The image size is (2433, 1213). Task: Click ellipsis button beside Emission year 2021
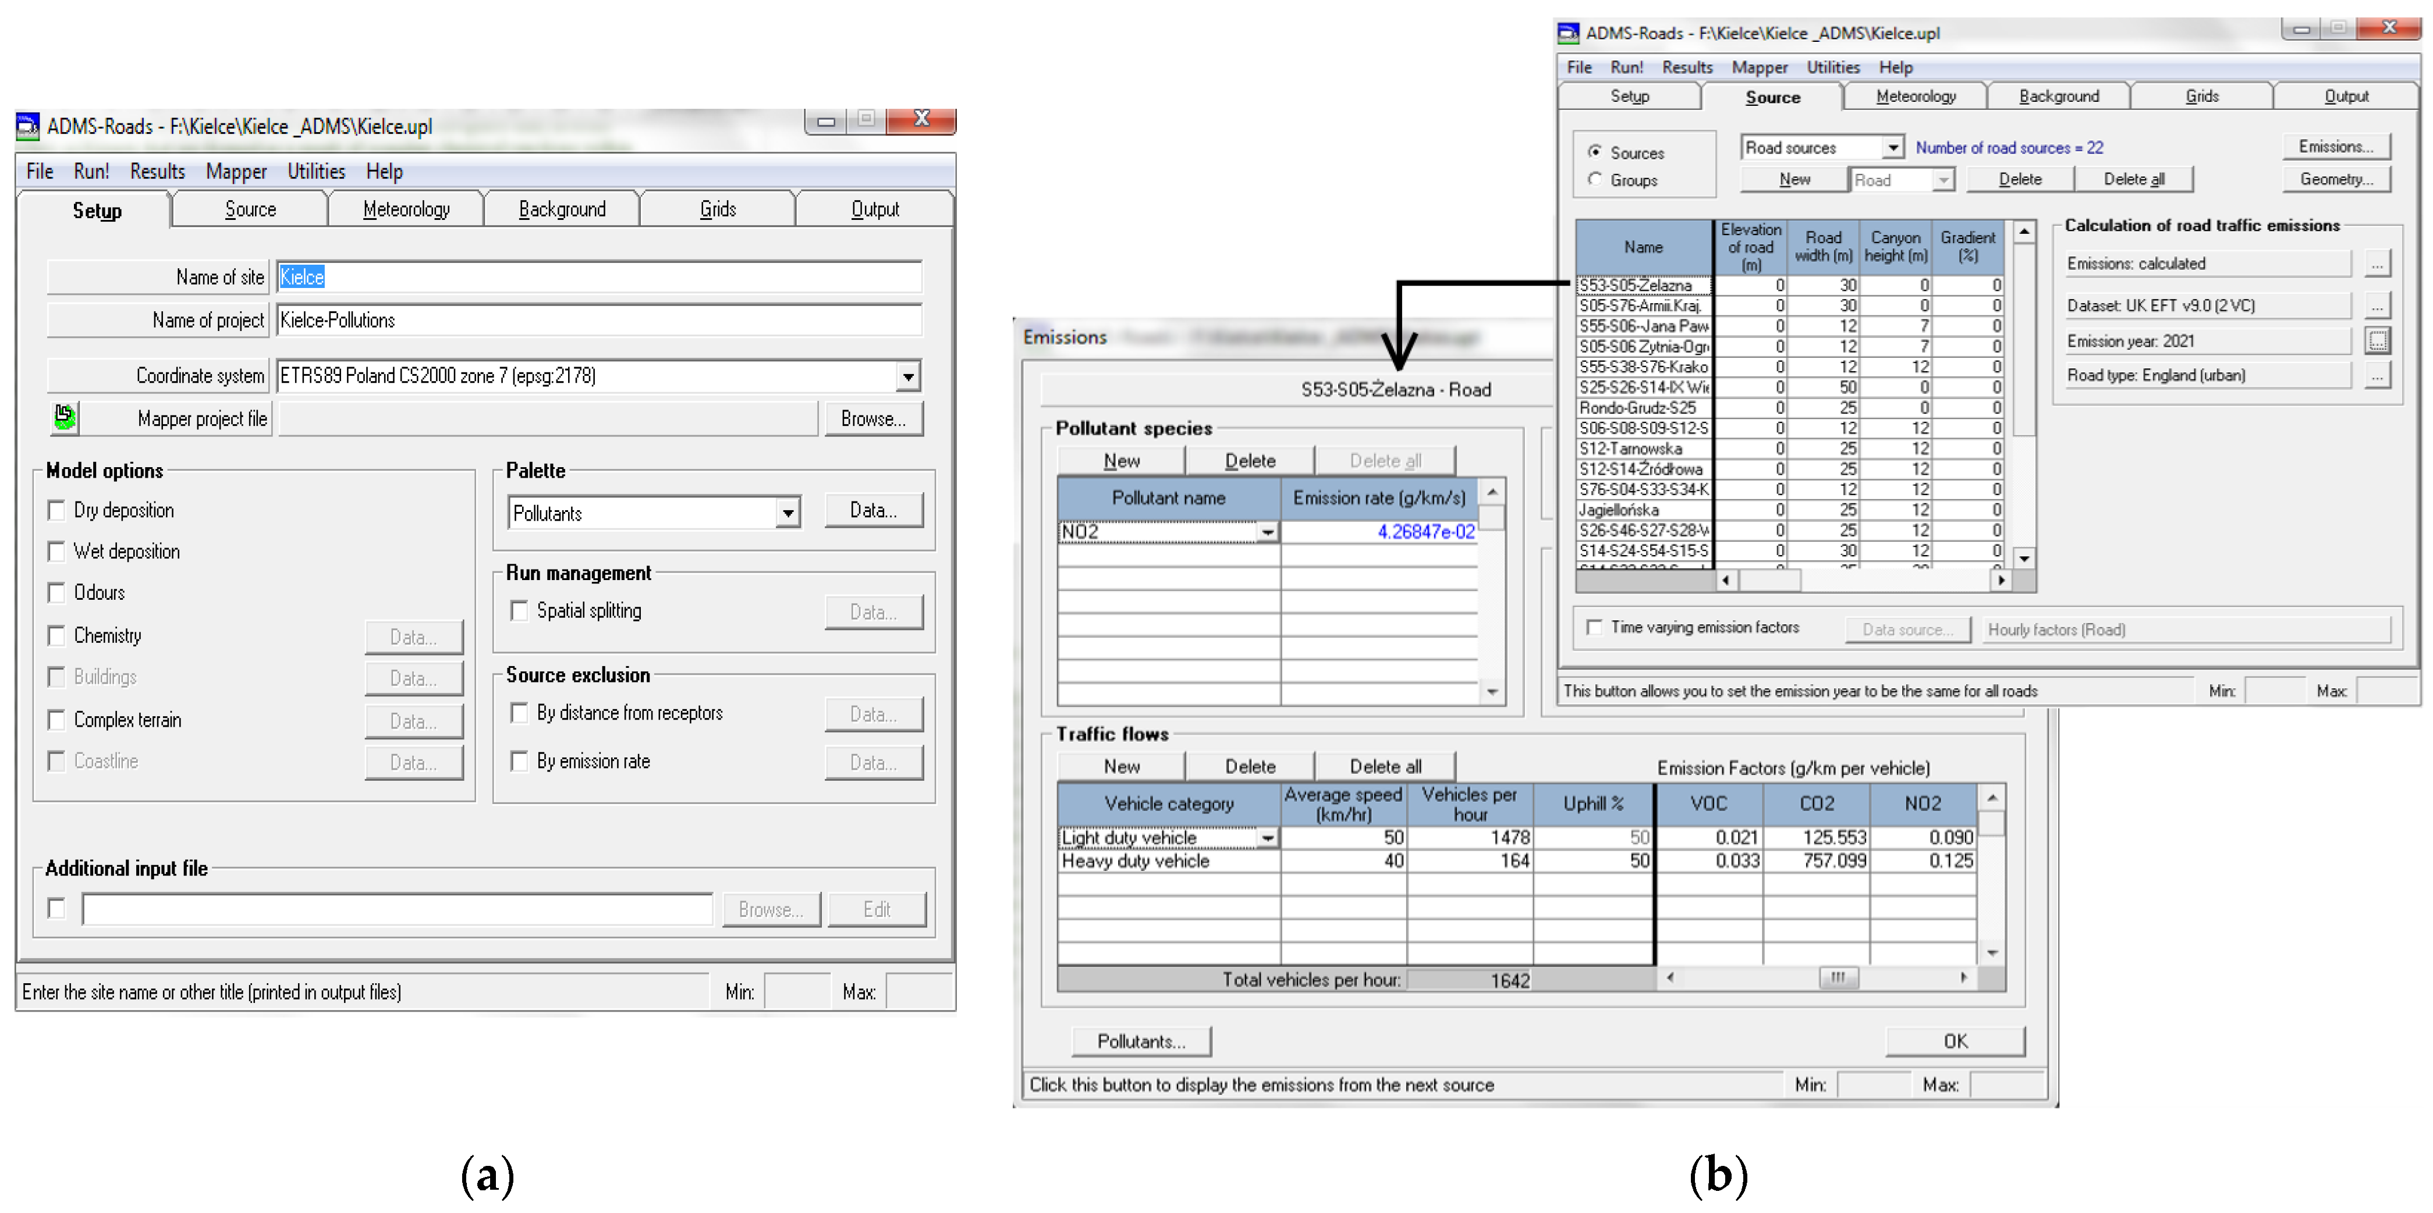pyautogui.click(x=2377, y=341)
